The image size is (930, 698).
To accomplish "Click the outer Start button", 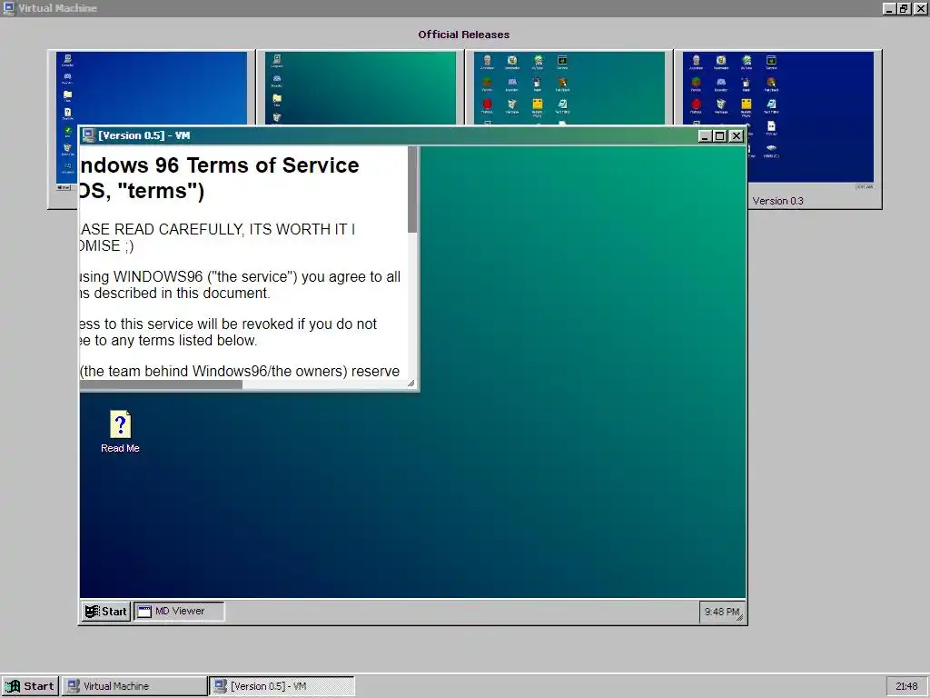I will [x=30, y=686].
